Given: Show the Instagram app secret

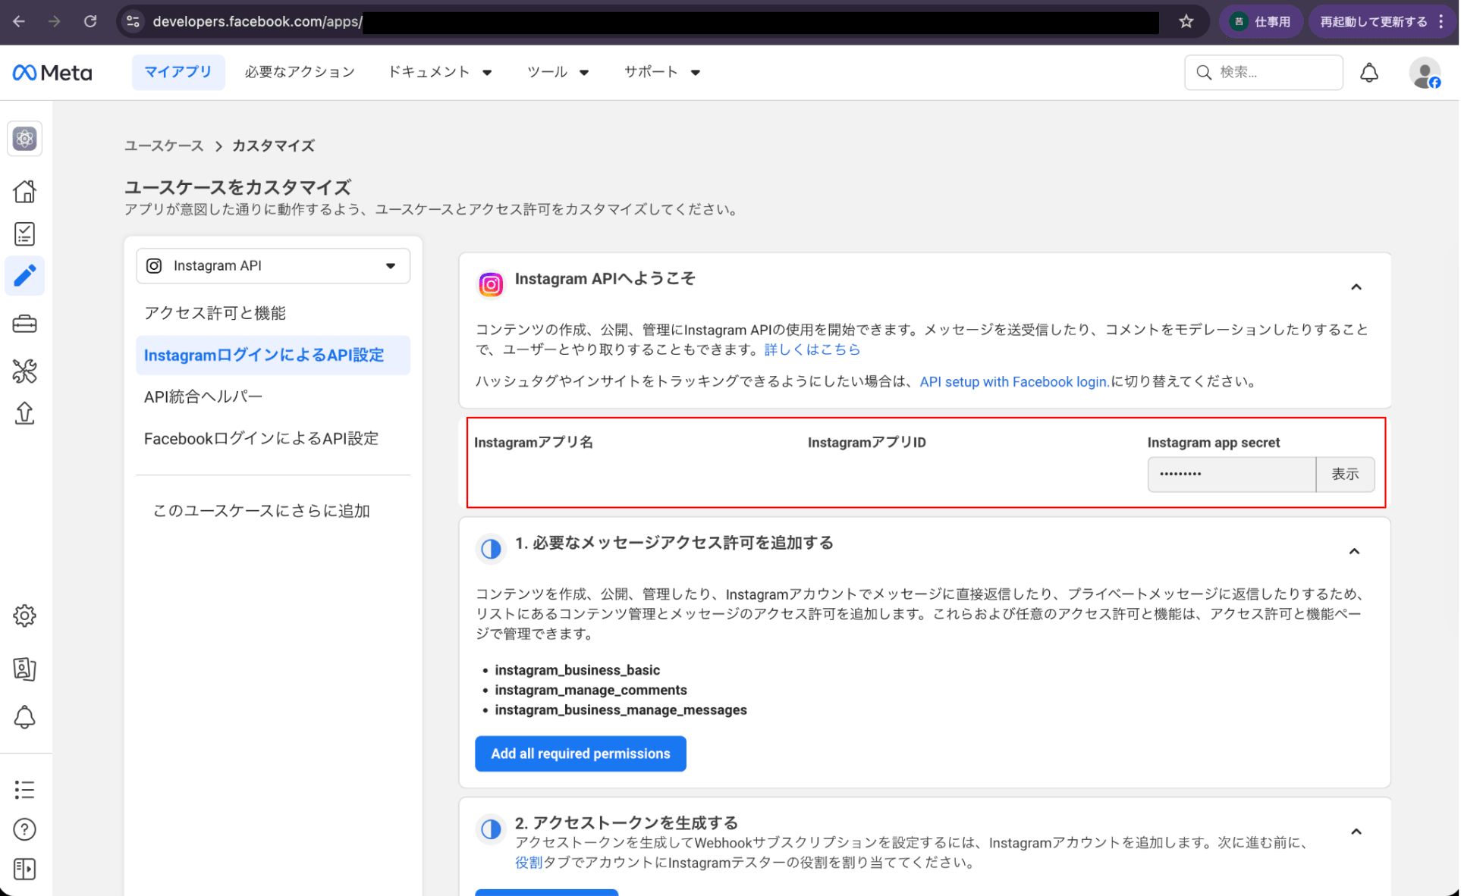Looking at the screenshot, I should [1344, 475].
